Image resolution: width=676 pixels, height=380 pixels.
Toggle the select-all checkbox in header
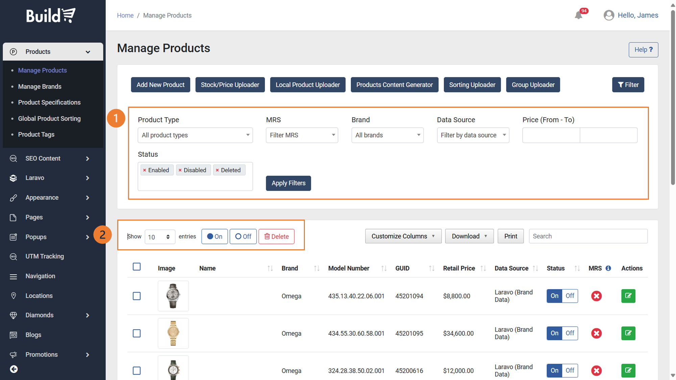137,267
